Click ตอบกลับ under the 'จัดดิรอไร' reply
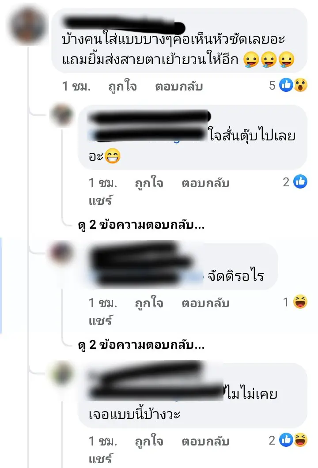 205,303
